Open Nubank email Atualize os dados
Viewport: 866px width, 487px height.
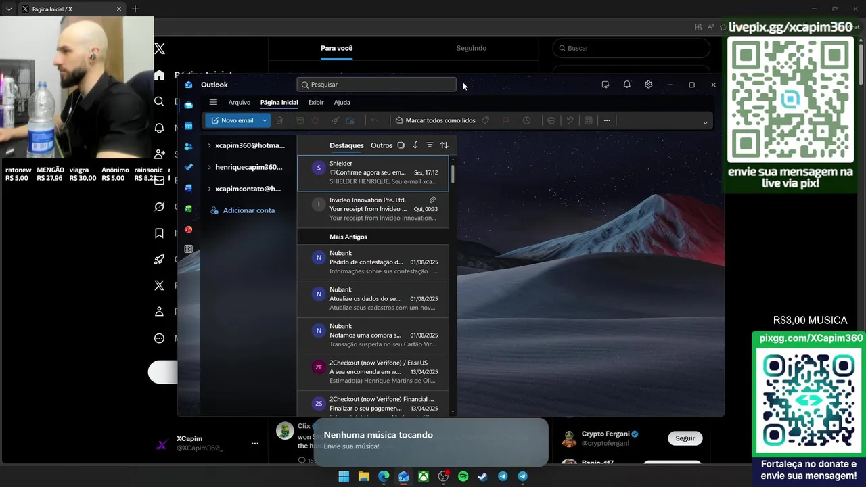pos(373,299)
